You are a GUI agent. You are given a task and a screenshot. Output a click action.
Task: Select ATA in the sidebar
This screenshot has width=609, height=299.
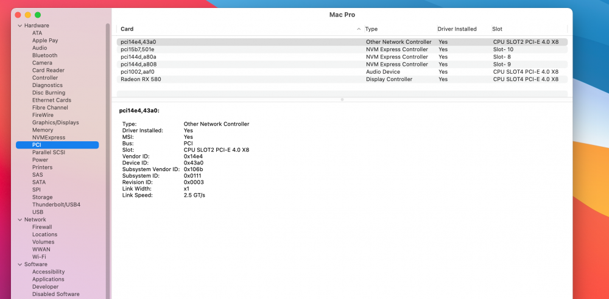coord(37,33)
